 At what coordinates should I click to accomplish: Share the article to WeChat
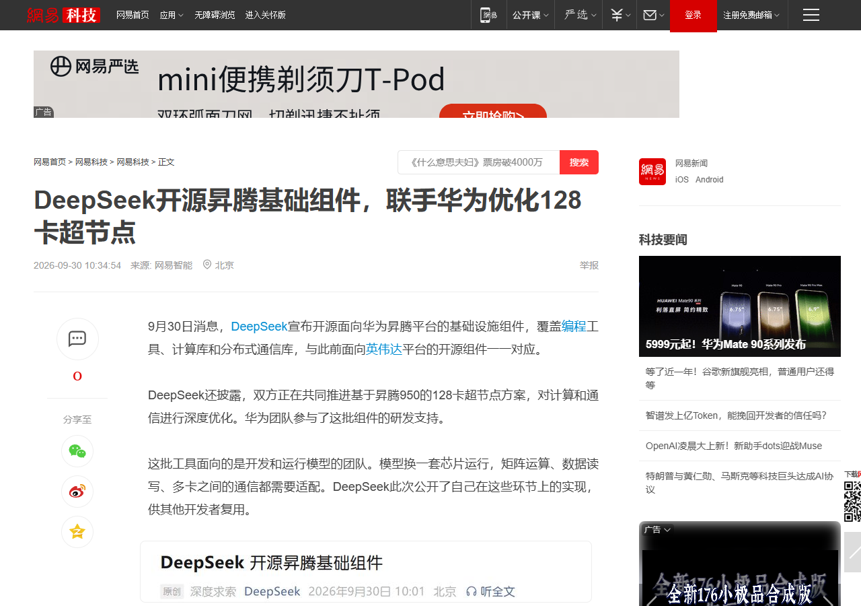click(77, 451)
